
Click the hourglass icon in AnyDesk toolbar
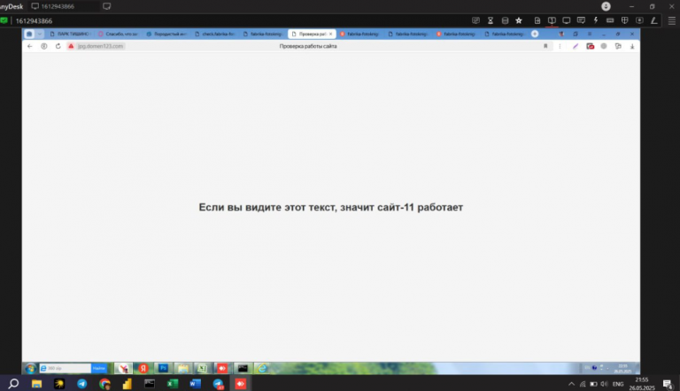tap(491, 20)
